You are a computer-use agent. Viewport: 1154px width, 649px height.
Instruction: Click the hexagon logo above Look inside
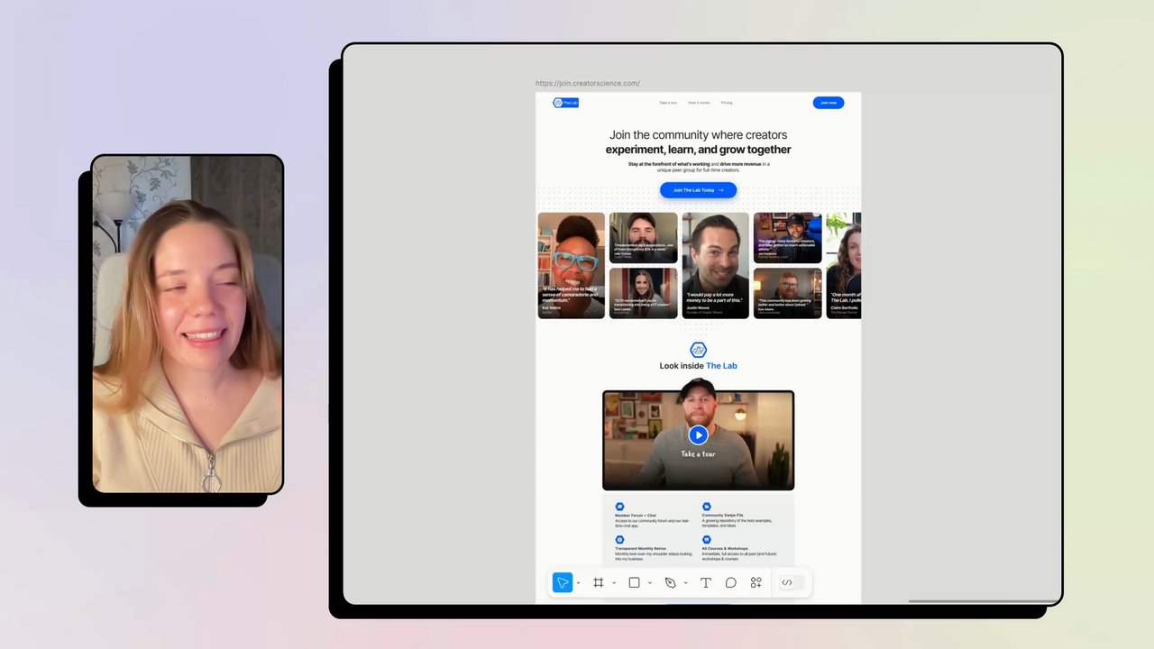point(698,350)
